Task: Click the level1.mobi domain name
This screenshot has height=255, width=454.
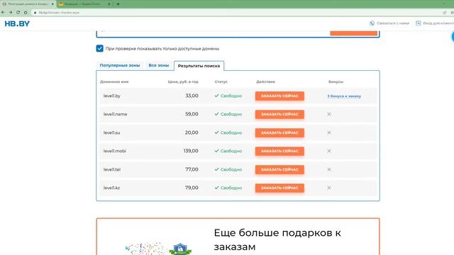Action: (x=115, y=151)
